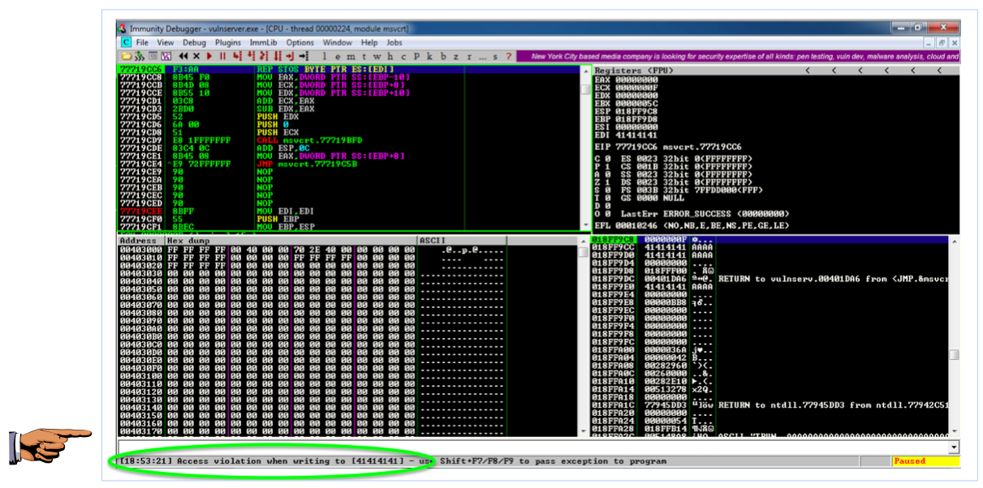
Task: Close the debugged program with X icon
Action: [197, 56]
